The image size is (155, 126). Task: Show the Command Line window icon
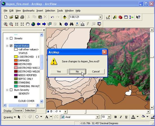click(x=126, y=17)
